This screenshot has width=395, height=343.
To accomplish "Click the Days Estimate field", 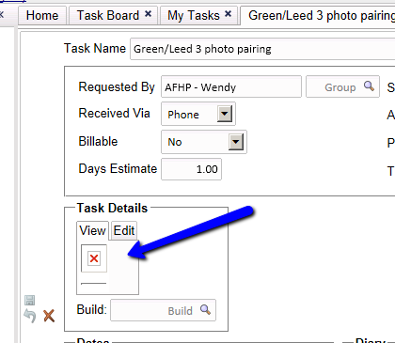I will click(191, 169).
